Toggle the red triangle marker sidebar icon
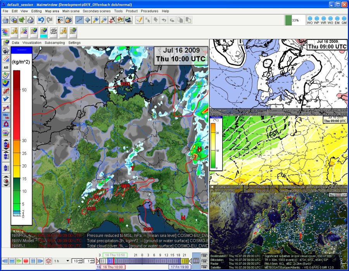349x271 pixels. pyautogui.click(x=6, y=124)
